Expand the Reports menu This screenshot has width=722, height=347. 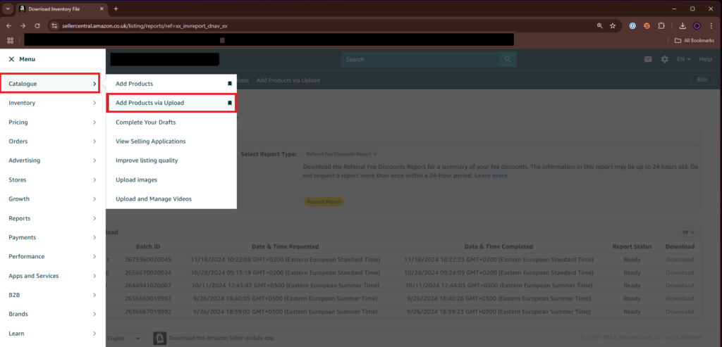coord(52,218)
